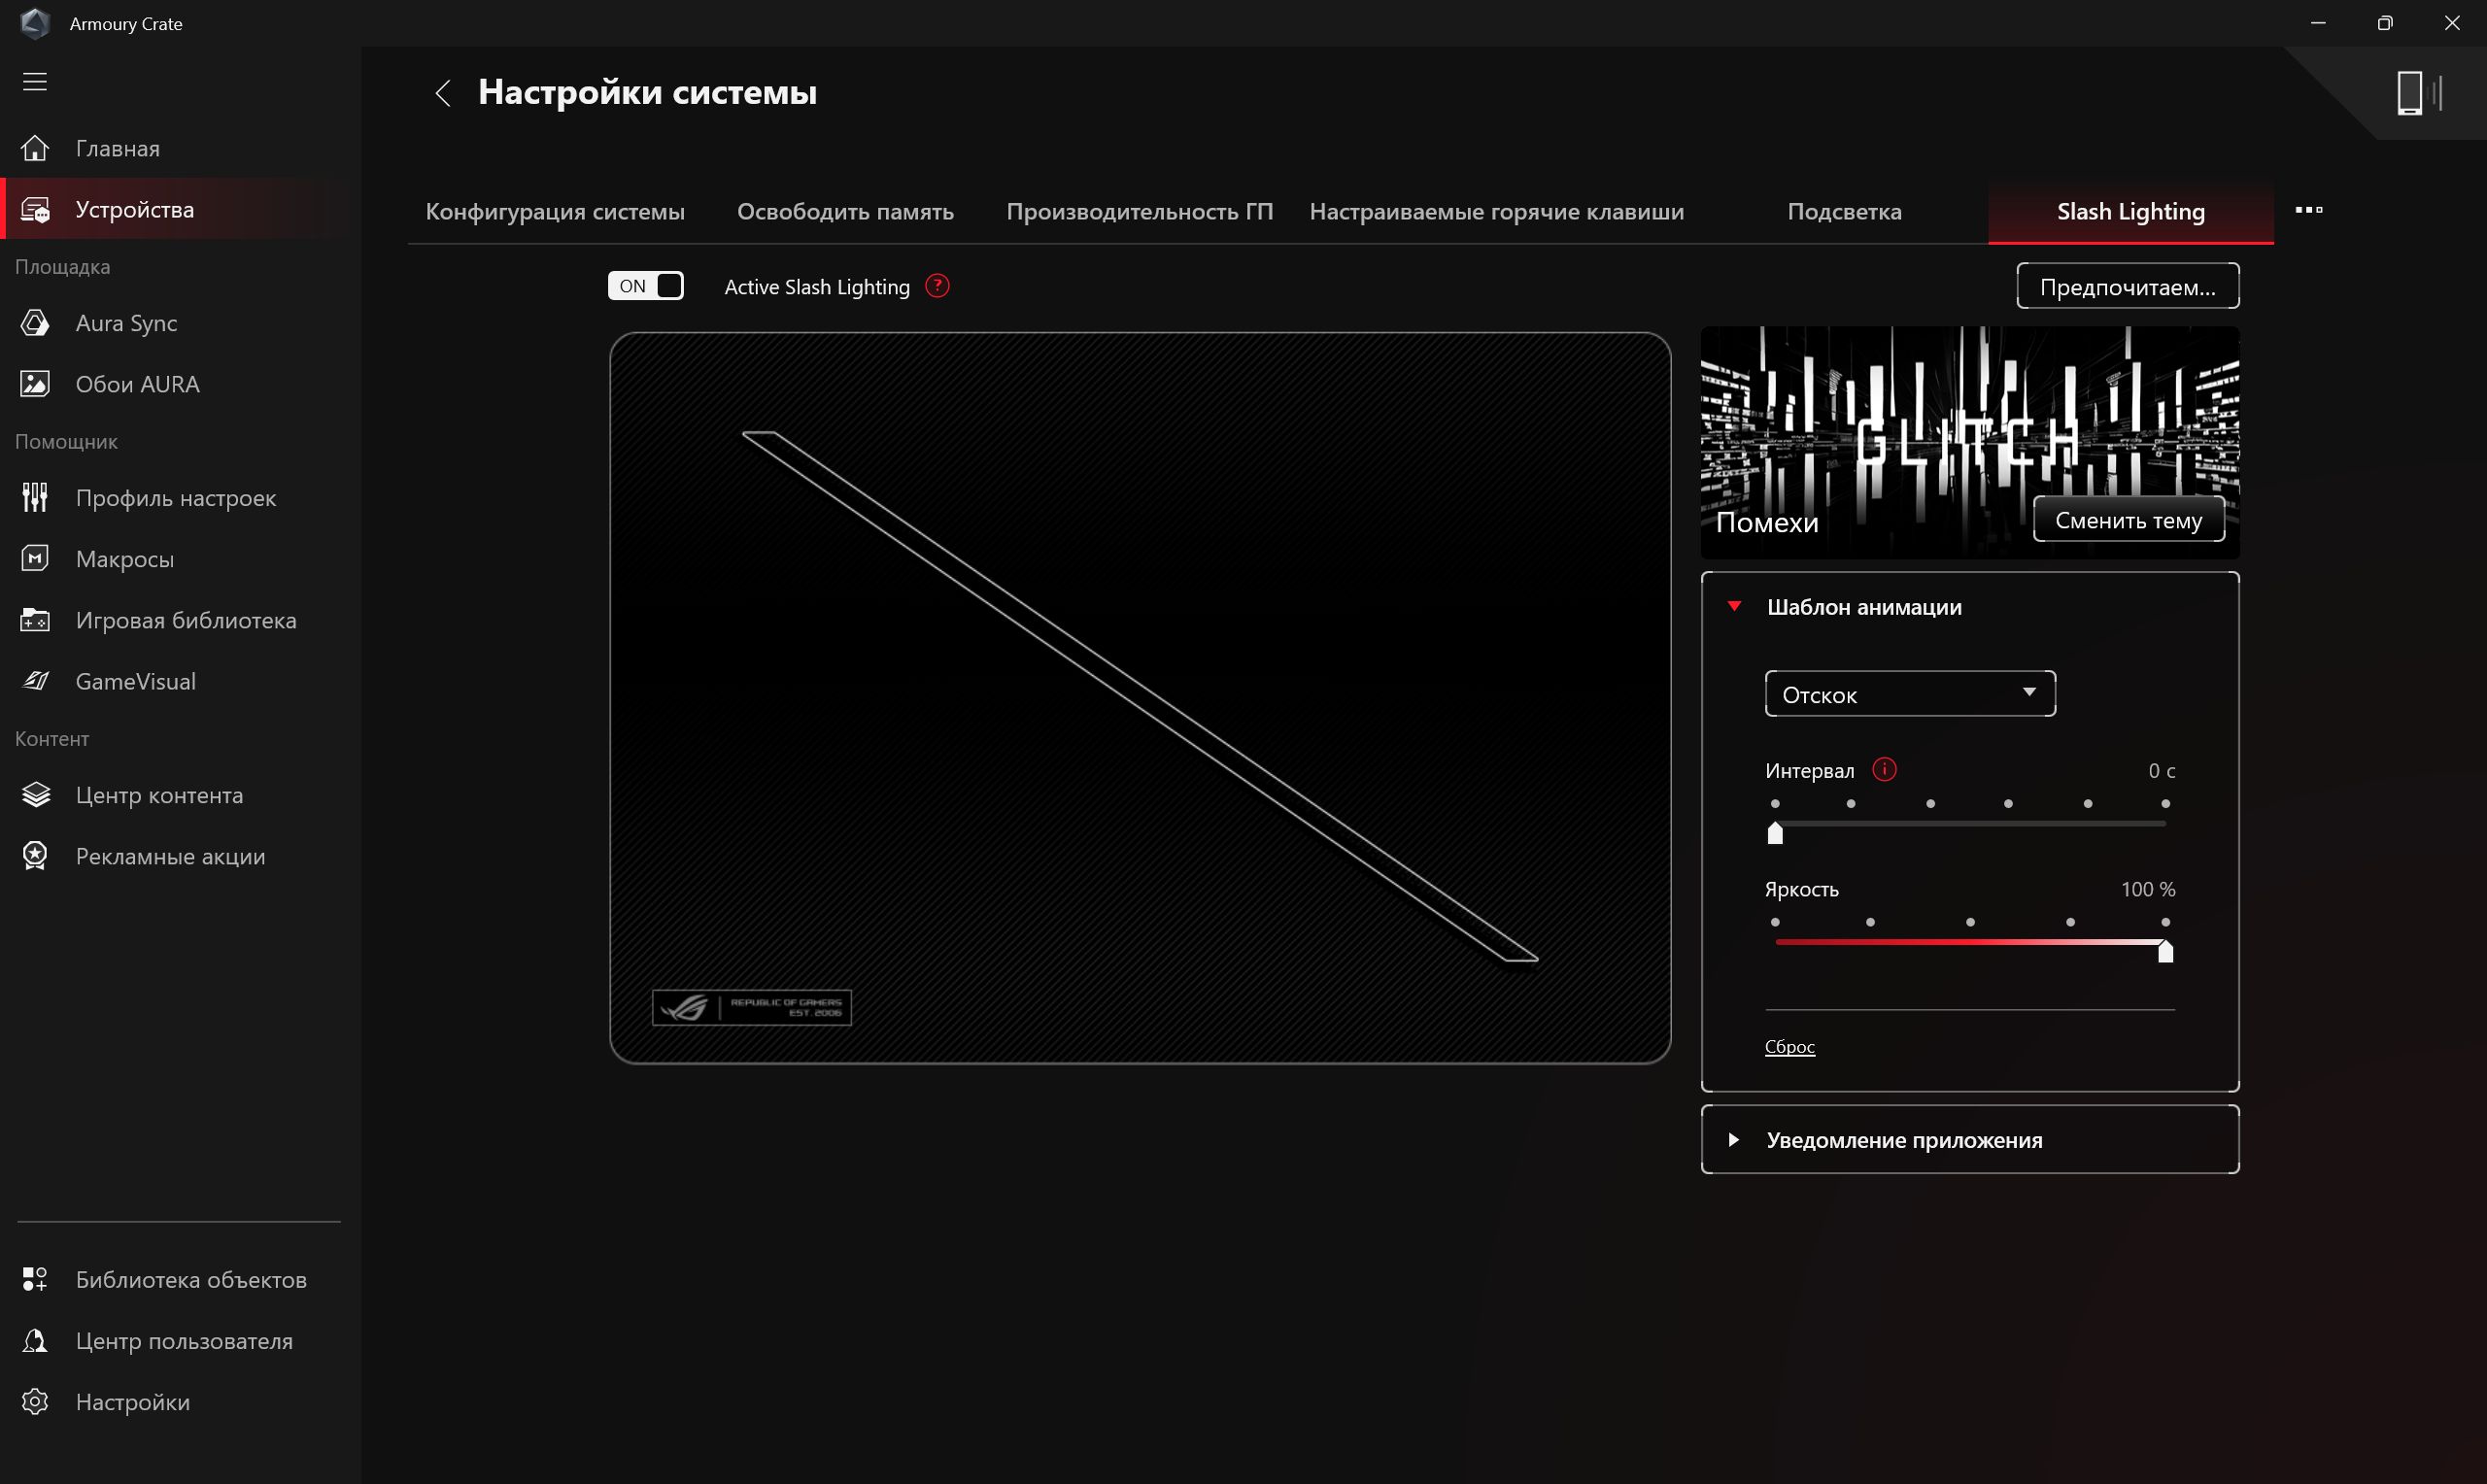The height and width of the screenshot is (1484, 2487).
Task: Open Aura Sync via its icon
Action: (x=35, y=323)
